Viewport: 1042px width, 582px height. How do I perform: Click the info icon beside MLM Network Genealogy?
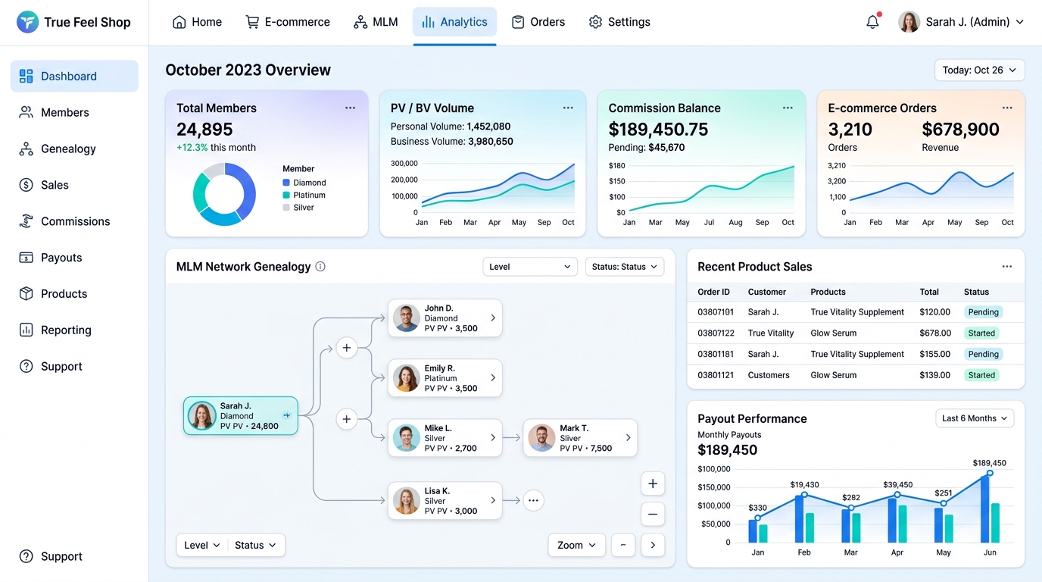[320, 267]
